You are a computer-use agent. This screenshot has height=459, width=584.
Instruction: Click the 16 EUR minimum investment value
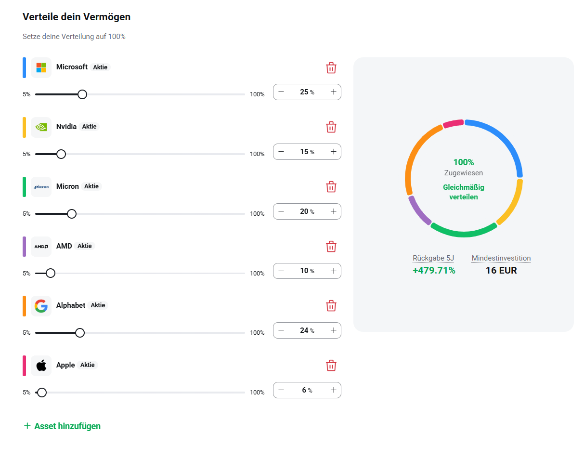501,271
